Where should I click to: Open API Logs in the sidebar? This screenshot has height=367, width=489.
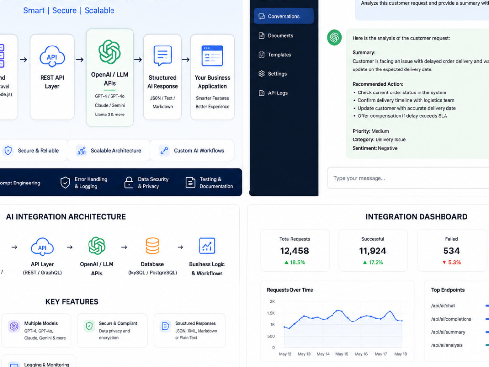point(278,93)
